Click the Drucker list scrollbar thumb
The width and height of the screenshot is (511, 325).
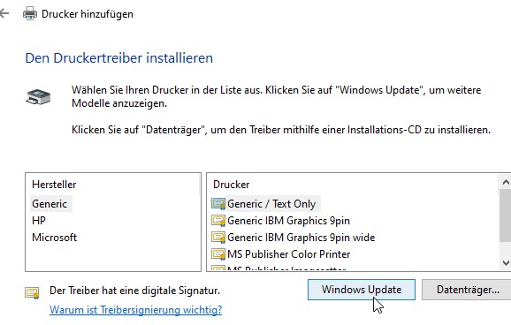click(x=506, y=215)
